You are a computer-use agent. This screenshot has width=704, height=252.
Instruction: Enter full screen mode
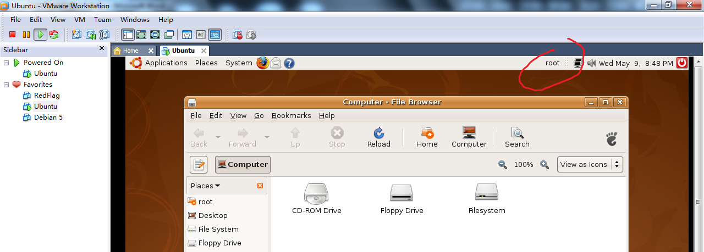[155, 35]
